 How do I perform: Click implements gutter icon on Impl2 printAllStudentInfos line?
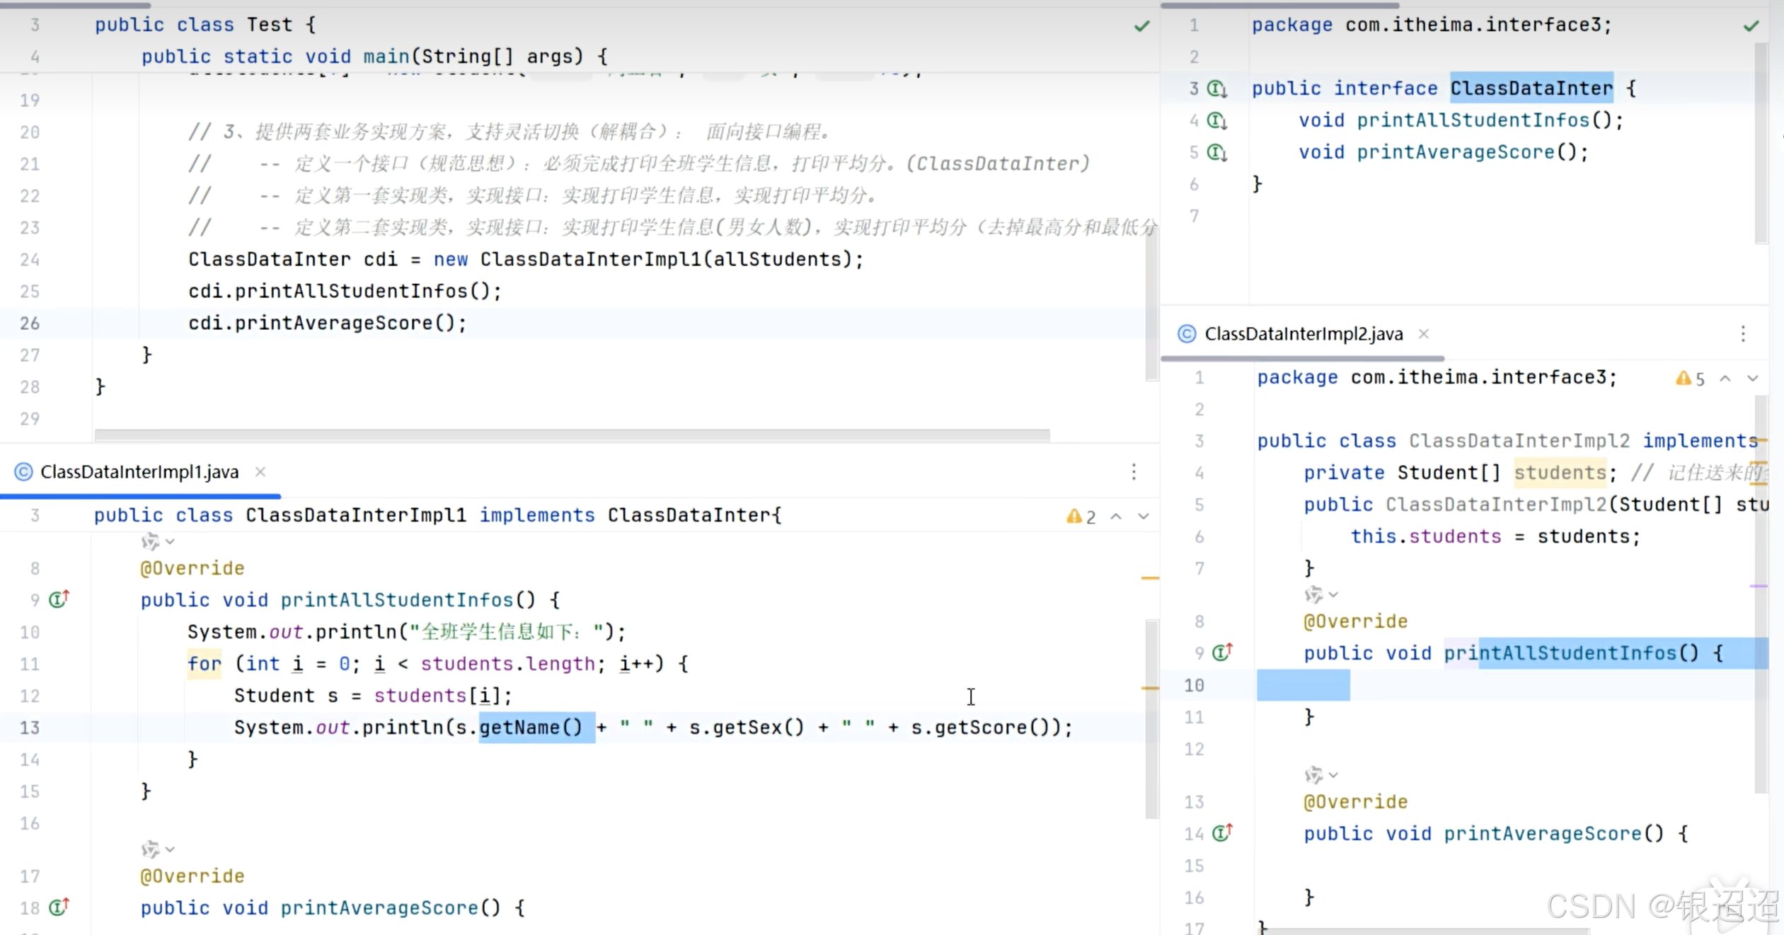click(1222, 652)
